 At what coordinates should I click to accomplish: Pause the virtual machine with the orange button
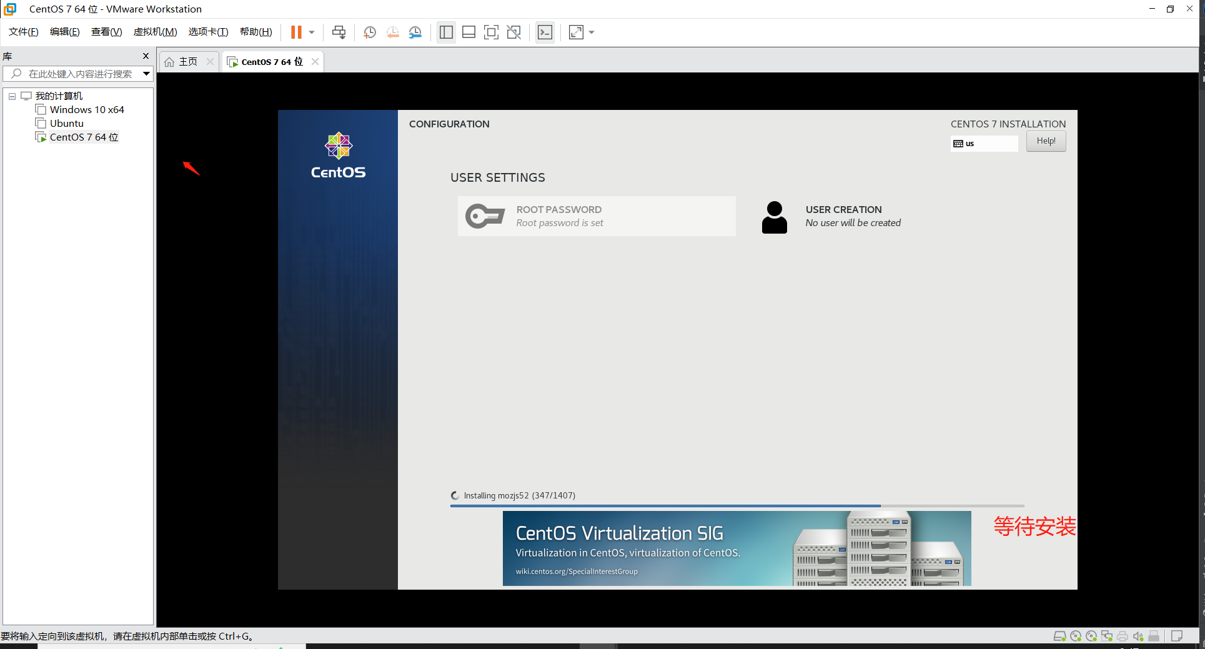click(x=296, y=32)
